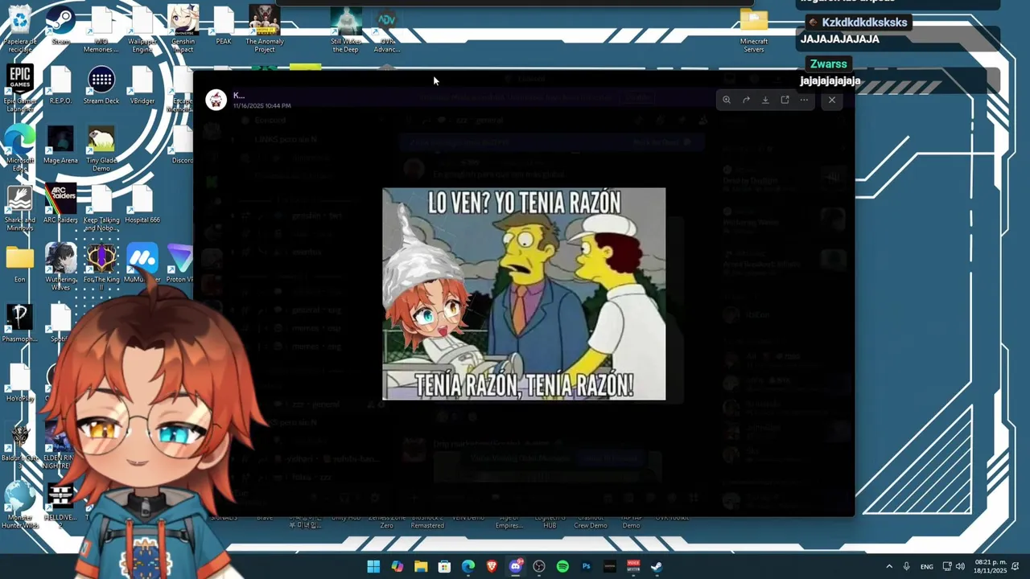
Task: Open For The King II shortcut
Action: [x=101, y=268]
